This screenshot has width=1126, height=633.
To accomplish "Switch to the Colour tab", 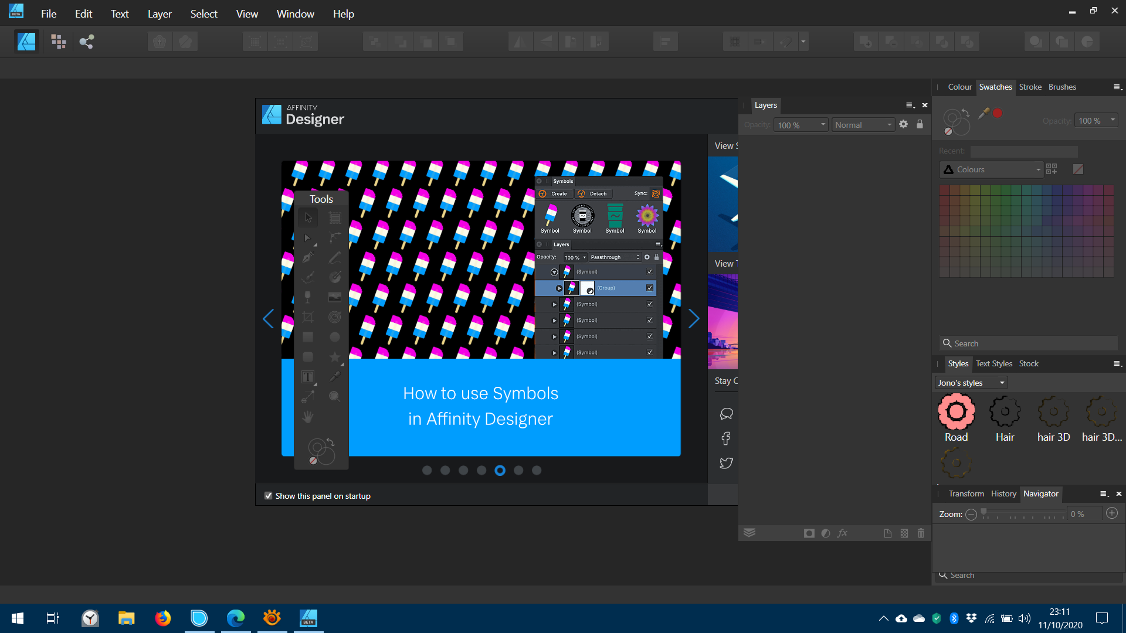I will pos(960,87).
